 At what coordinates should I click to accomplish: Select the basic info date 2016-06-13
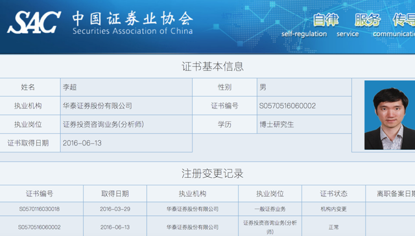click(x=82, y=143)
